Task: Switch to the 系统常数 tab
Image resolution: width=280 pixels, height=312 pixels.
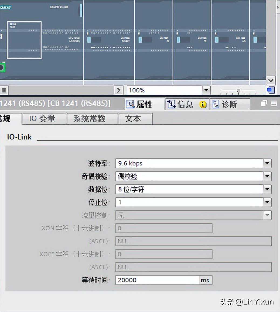Action: 89,119
